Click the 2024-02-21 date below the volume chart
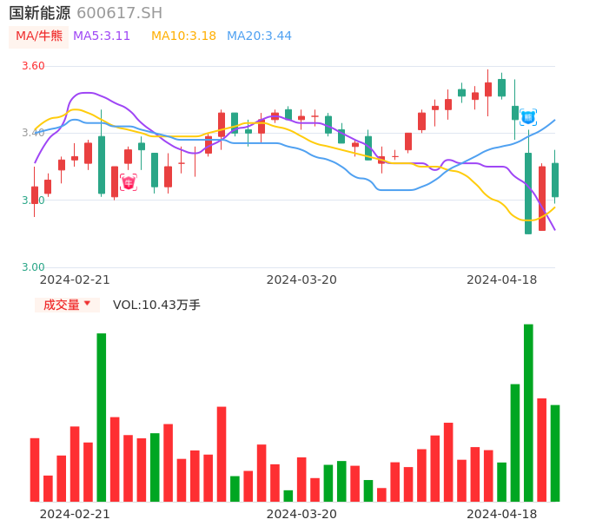 [x=75, y=514]
